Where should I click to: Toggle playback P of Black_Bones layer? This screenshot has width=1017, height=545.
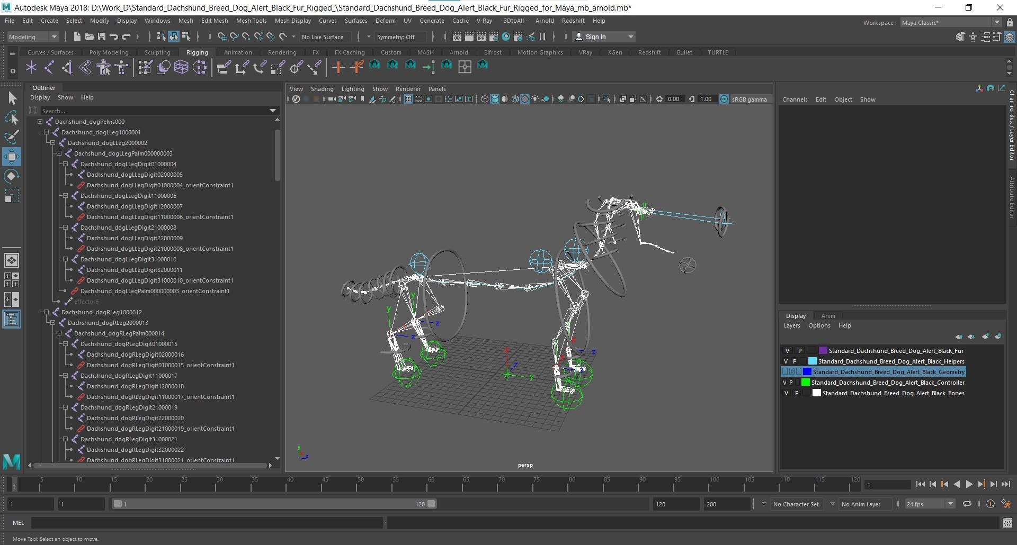(797, 393)
